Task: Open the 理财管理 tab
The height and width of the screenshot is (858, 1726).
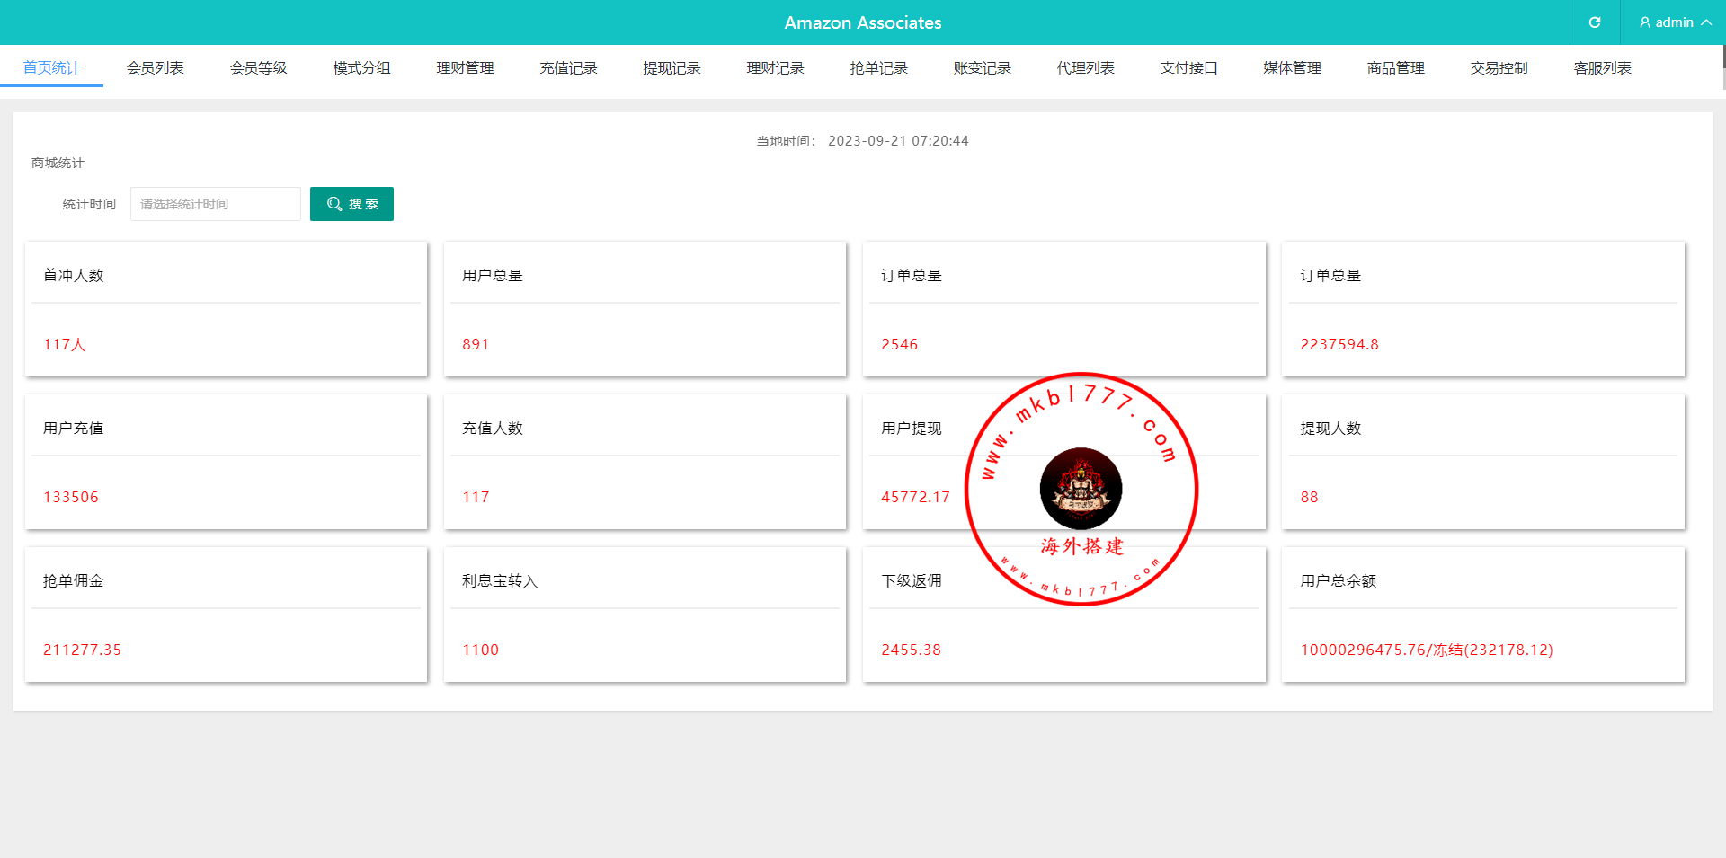Action: coord(465,68)
